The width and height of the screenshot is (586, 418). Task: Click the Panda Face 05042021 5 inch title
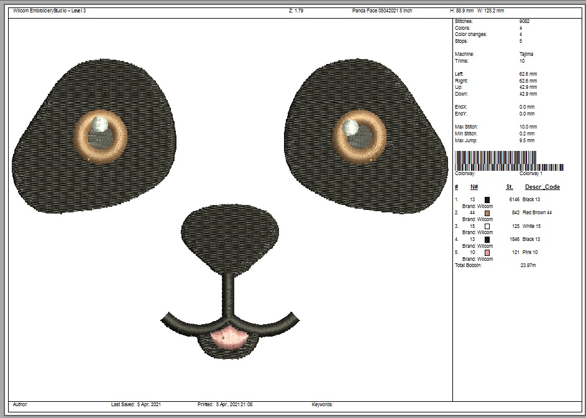tap(382, 11)
